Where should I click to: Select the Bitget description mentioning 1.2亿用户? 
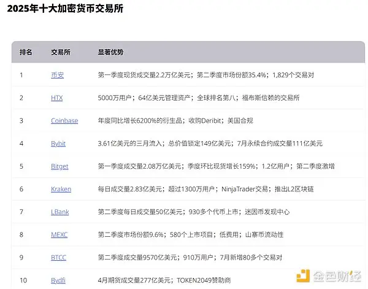[216, 166]
